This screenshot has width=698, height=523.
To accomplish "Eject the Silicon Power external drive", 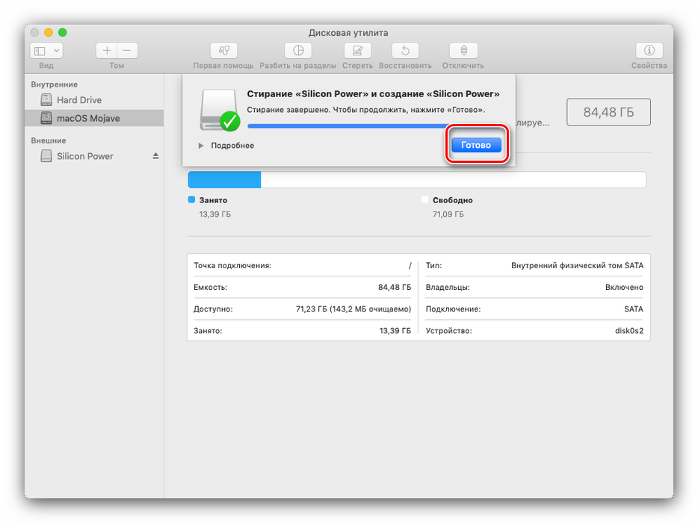I will pyautogui.click(x=156, y=156).
